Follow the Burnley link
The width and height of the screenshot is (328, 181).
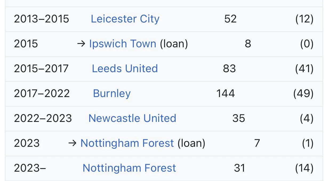coord(112,94)
